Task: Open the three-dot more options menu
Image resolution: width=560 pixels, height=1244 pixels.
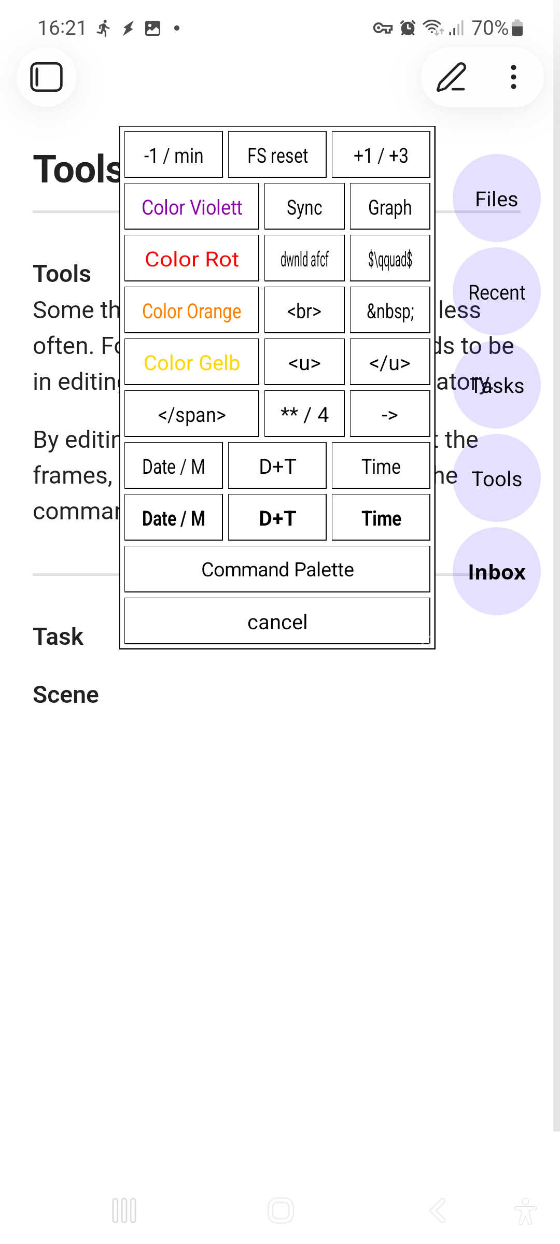Action: [513, 77]
